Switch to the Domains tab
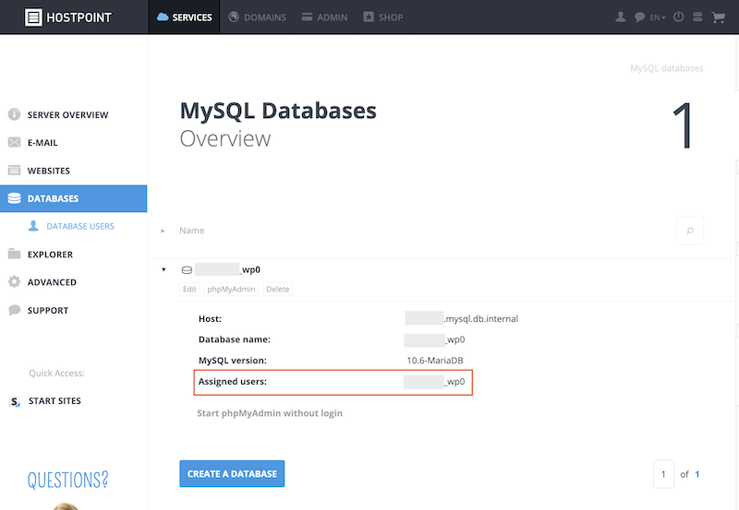This screenshot has width=739, height=510. (x=257, y=17)
